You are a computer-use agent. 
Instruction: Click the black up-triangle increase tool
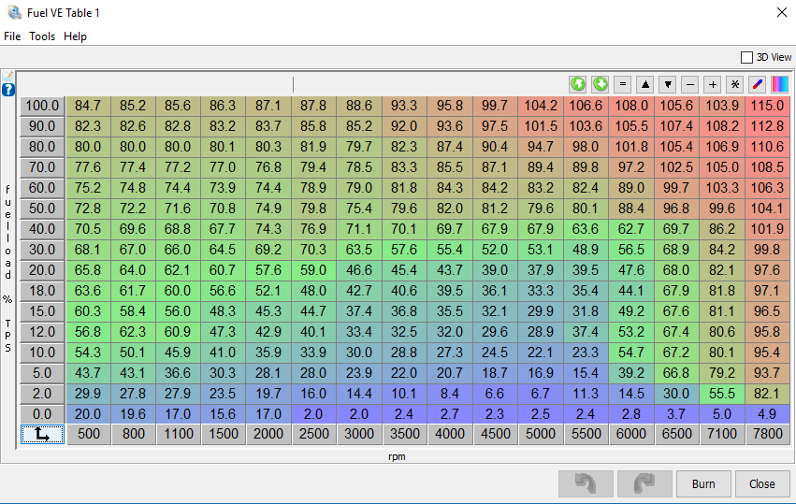(645, 84)
